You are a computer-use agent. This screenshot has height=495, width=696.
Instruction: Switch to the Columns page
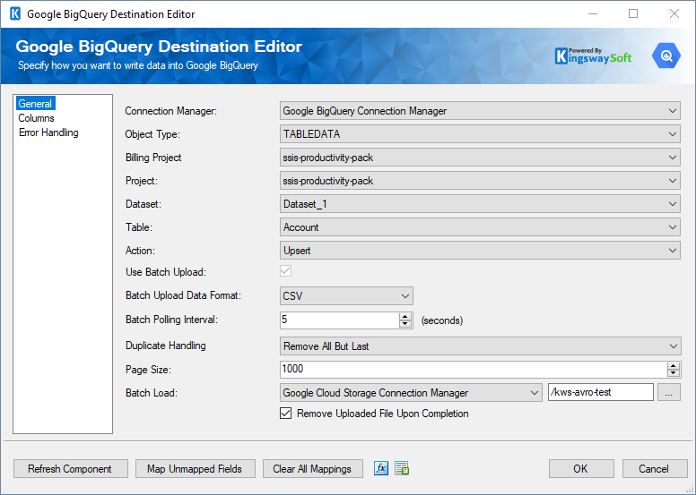(36, 118)
